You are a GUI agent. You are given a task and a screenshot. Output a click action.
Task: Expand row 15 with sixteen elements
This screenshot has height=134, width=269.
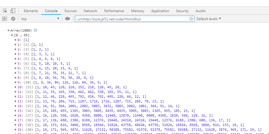point(16,111)
